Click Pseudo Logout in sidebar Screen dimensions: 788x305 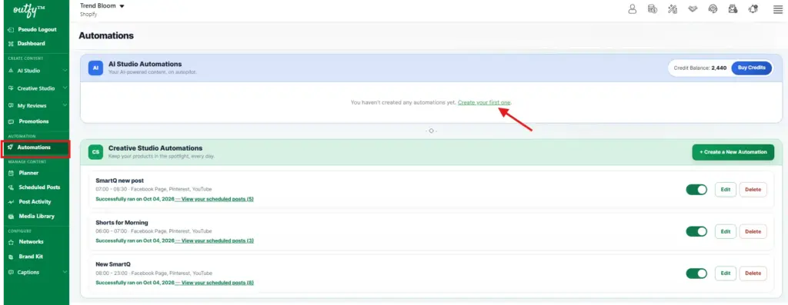tap(36, 30)
